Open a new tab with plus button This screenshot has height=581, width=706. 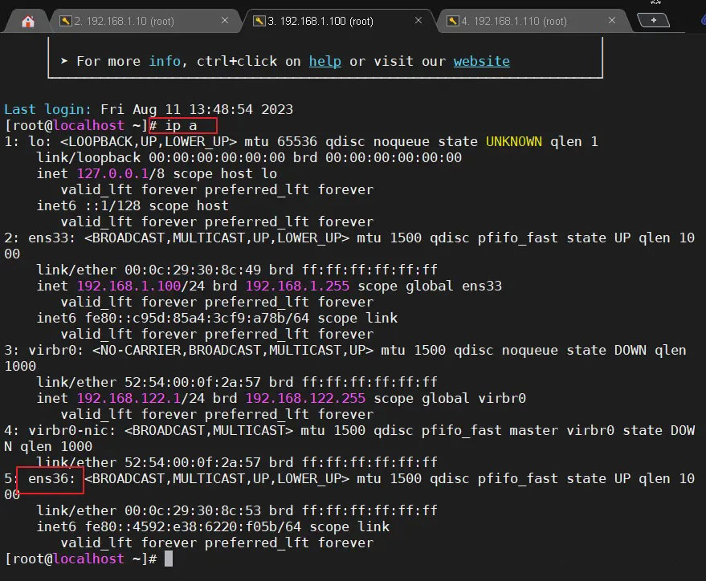tap(653, 20)
